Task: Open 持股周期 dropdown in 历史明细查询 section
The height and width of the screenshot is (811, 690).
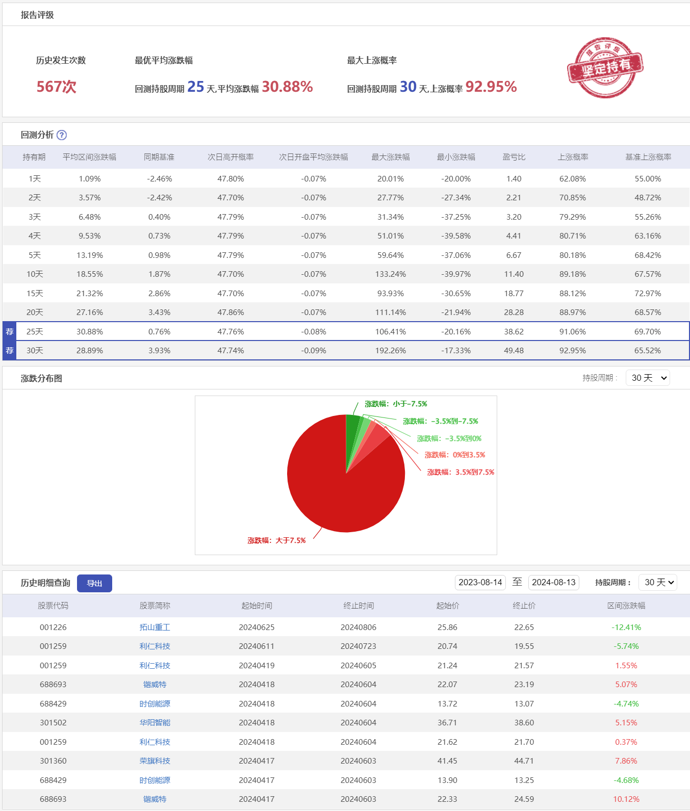Action: pyautogui.click(x=657, y=582)
